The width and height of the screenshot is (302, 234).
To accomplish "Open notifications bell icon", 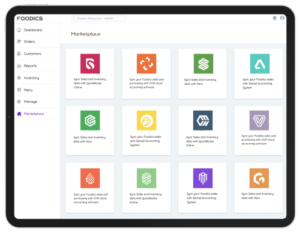I will pos(274,18).
